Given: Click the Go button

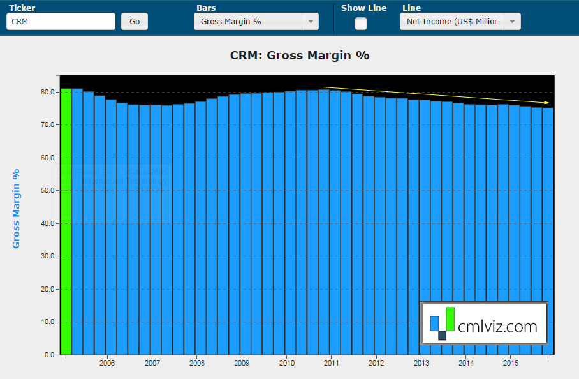Looking at the screenshot, I should click(135, 22).
